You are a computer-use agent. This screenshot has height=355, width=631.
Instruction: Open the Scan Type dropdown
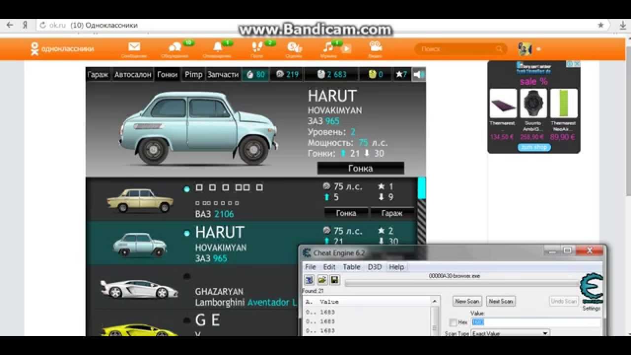tap(510, 334)
